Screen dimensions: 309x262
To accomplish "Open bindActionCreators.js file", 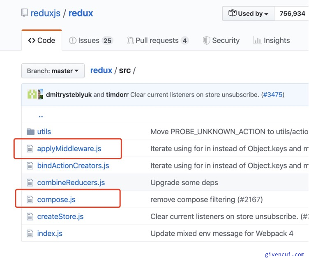I will [x=73, y=165].
